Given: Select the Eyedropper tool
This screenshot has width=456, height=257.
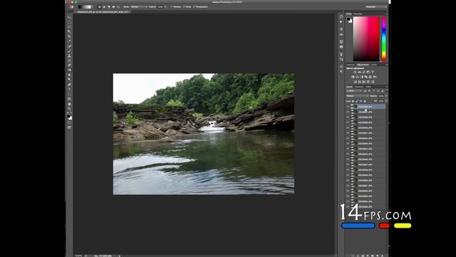Looking at the screenshot, I should click(69, 41).
